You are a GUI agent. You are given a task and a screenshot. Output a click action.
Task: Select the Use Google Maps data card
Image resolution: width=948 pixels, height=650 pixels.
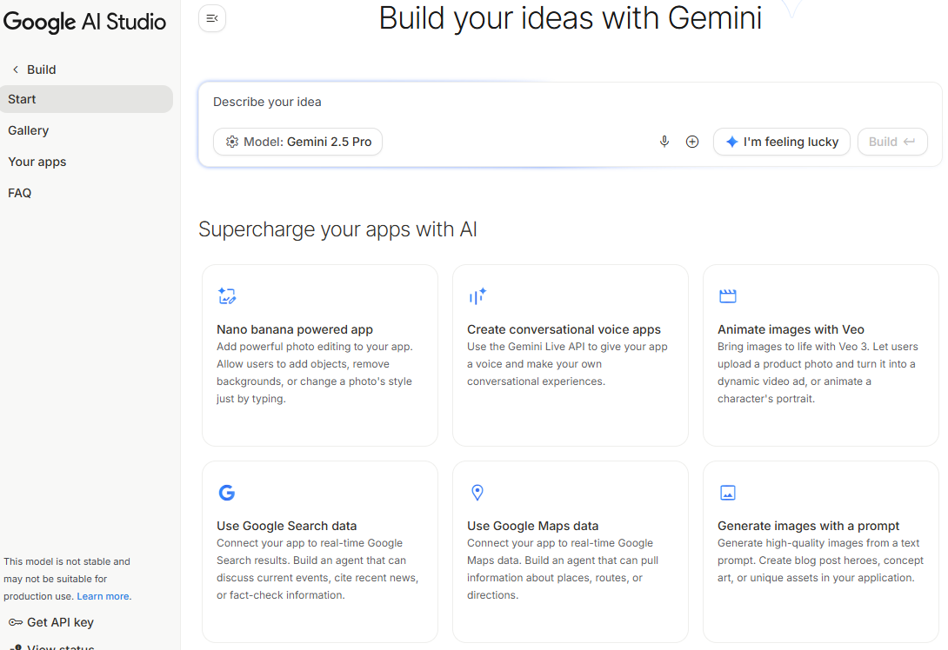click(x=571, y=552)
